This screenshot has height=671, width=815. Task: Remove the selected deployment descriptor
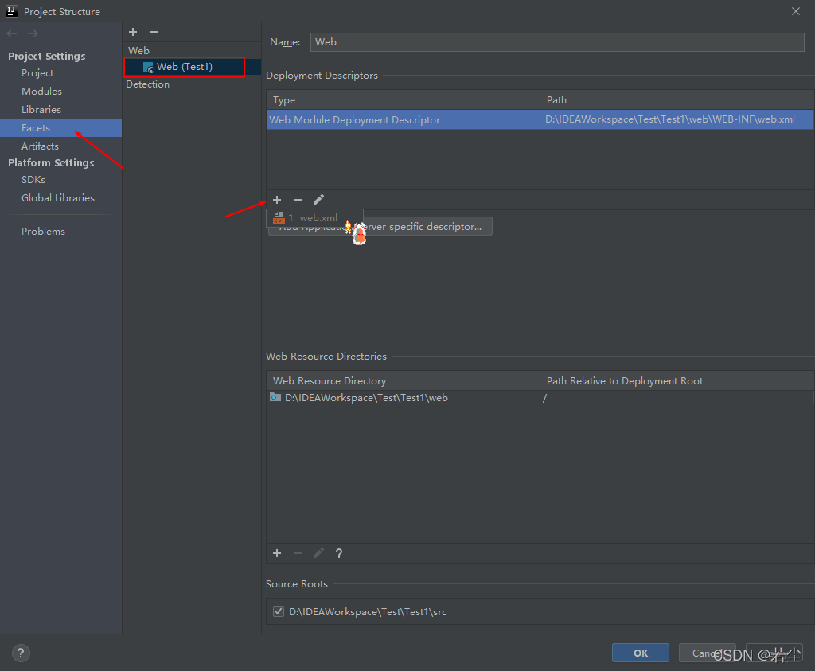tap(298, 200)
